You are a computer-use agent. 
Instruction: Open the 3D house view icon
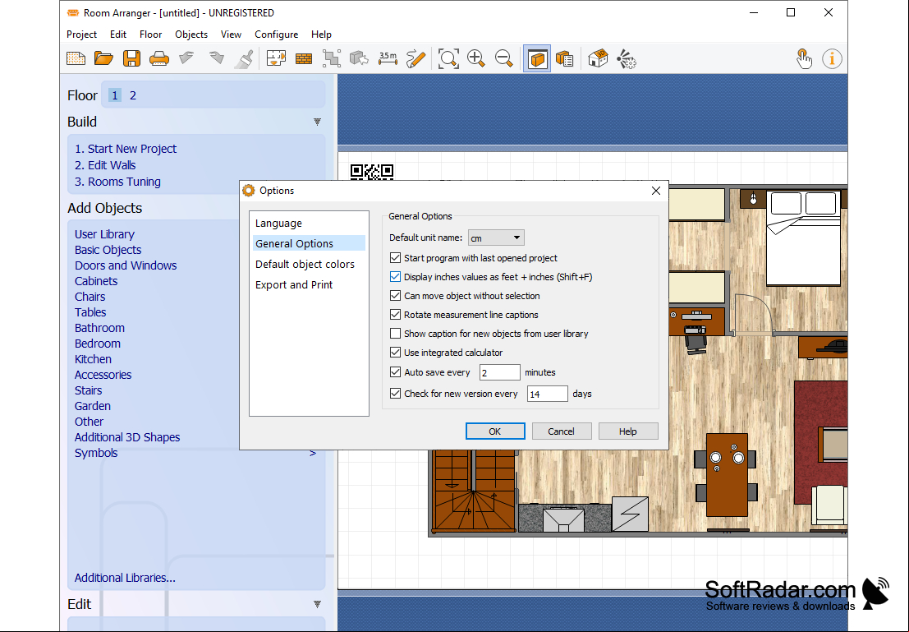598,58
